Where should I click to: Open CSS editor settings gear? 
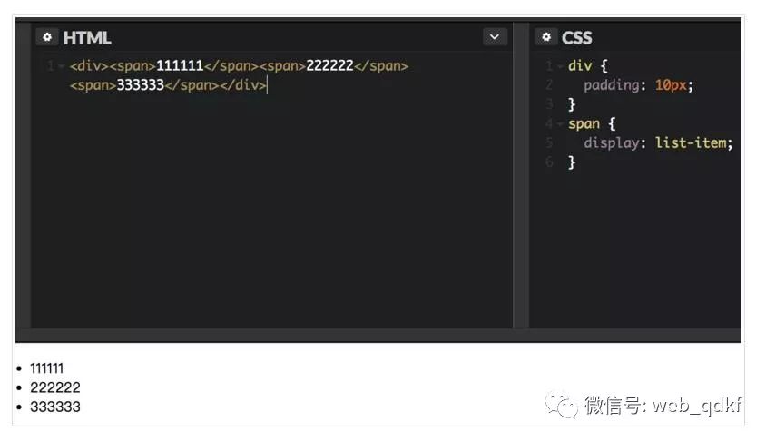tap(545, 37)
